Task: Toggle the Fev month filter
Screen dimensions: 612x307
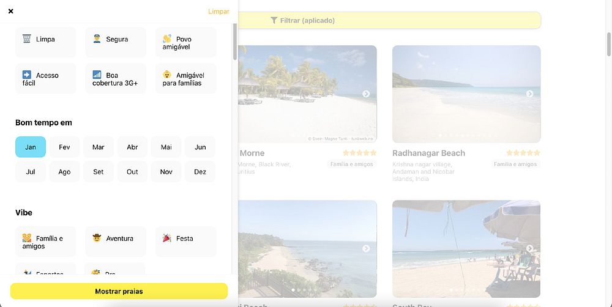Action: coord(64,147)
